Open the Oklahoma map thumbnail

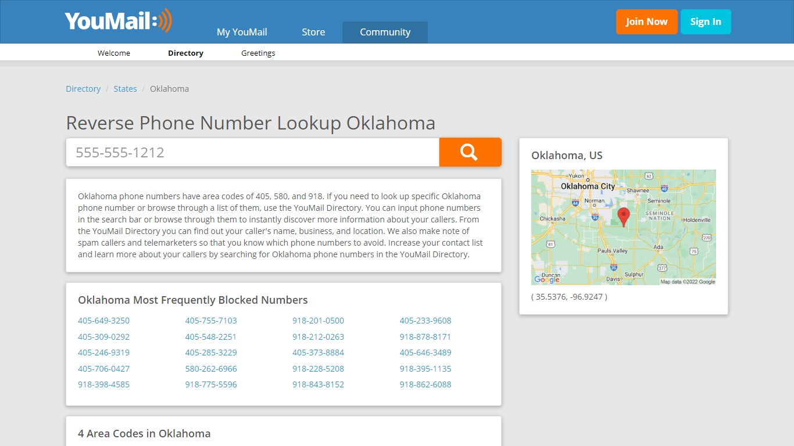623,227
